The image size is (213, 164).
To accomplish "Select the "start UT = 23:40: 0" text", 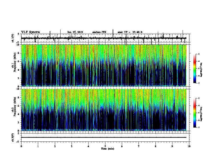I will (x=130, y=32).
